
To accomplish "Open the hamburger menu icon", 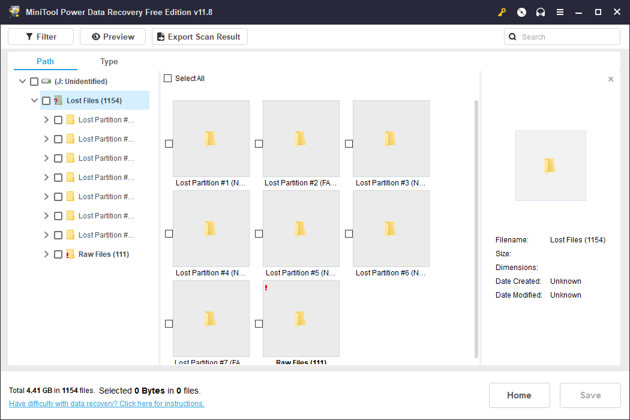I will [x=560, y=12].
